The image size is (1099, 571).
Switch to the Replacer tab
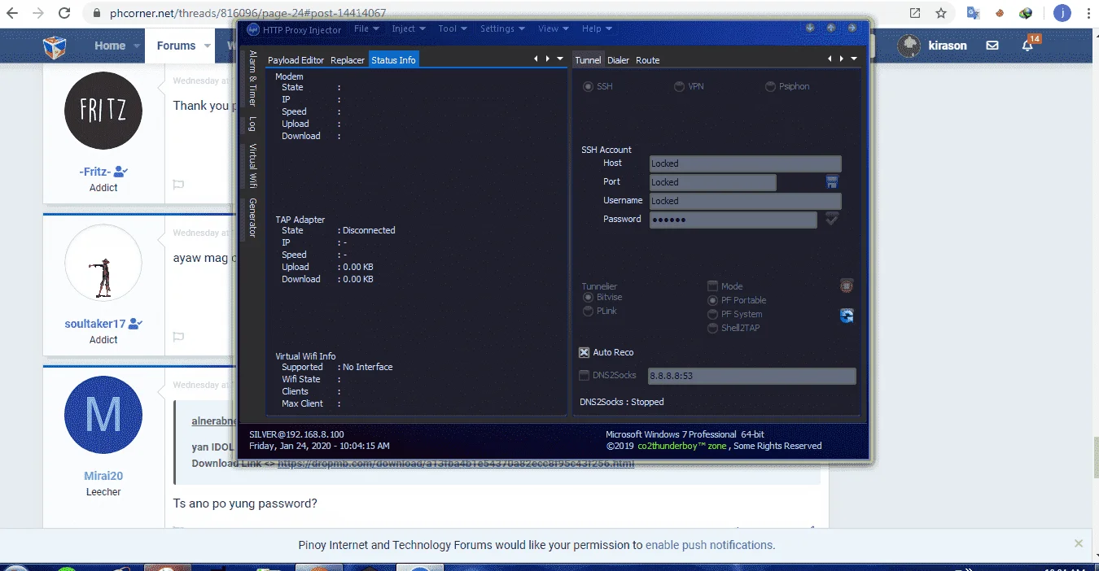pos(348,60)
